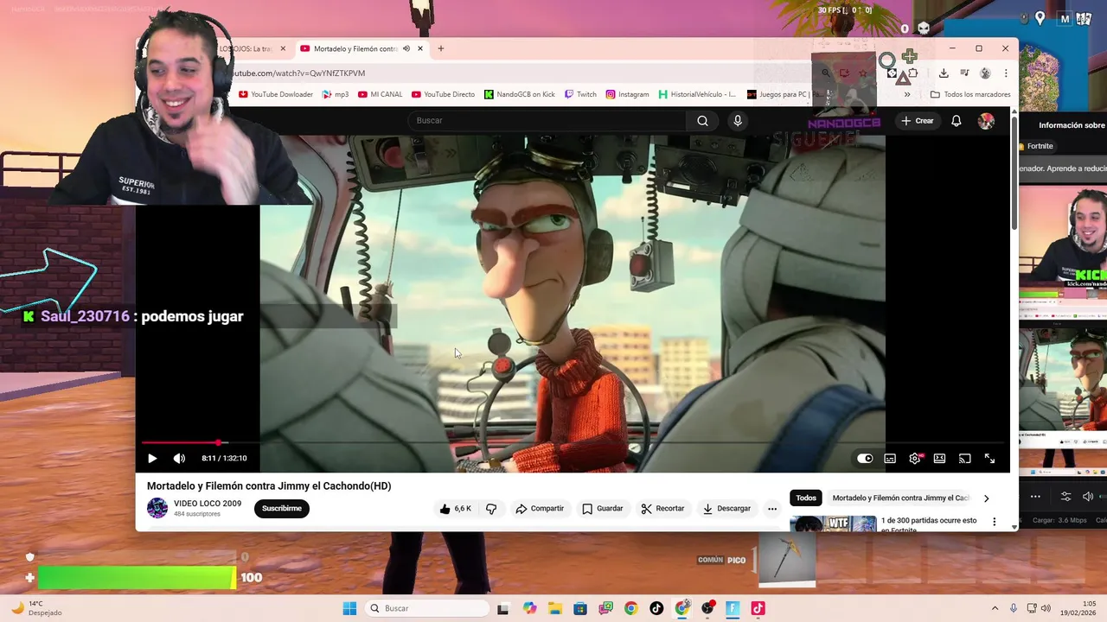Submit YouTube search with magnifier icon

pos(702,121)
